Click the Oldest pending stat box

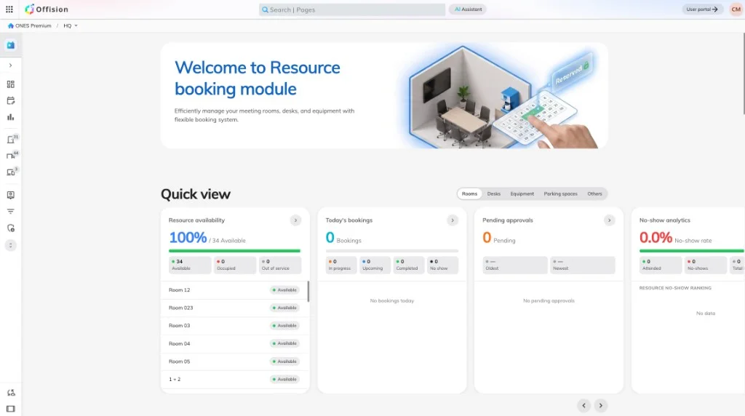click(515, 265)
